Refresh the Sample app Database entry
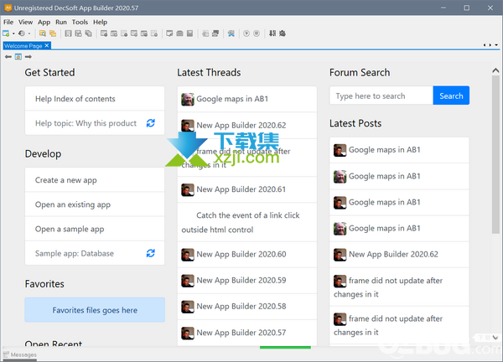The height and width of the screenshot is (362, 503). coord(150,253)
